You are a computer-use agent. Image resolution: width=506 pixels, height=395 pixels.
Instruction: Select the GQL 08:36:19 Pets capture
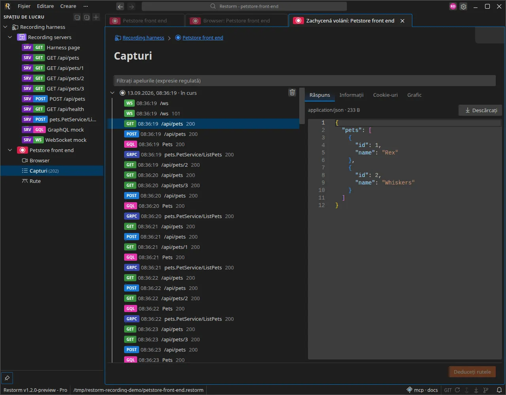pos(204,145)
